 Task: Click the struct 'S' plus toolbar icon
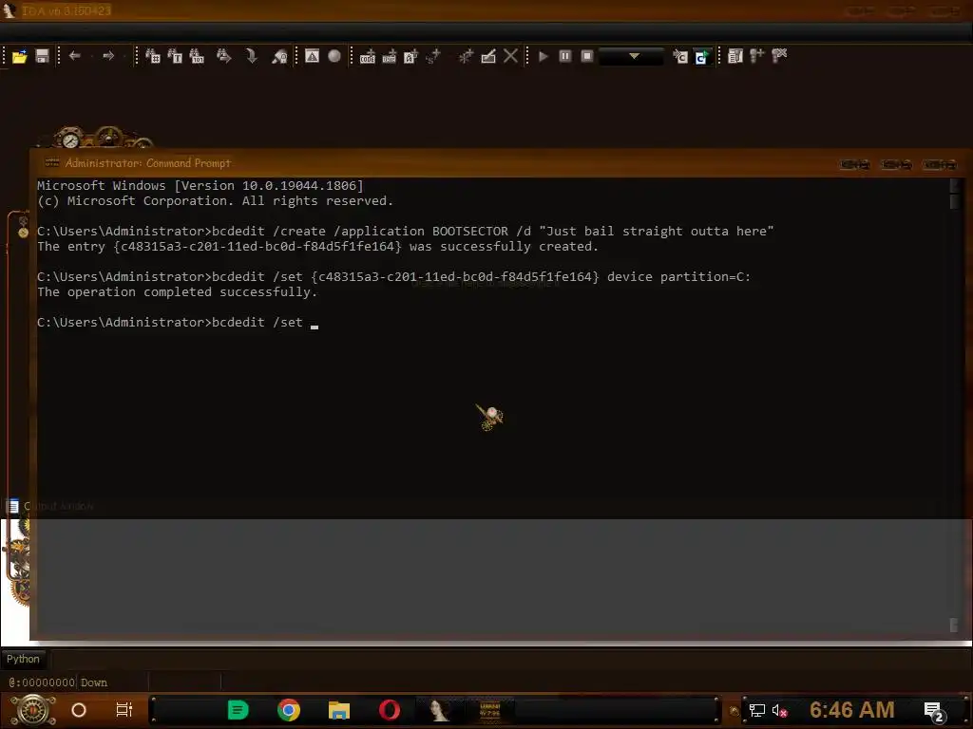click(x=433, y=56)
